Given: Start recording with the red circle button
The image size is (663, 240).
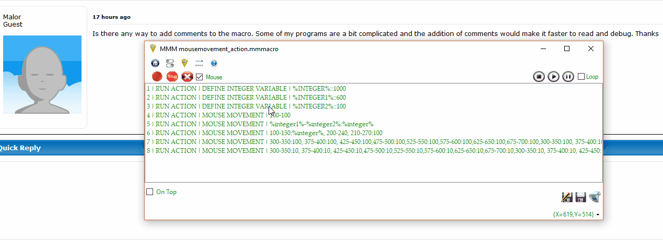Looking at the screenshot, I should [157, 77].
